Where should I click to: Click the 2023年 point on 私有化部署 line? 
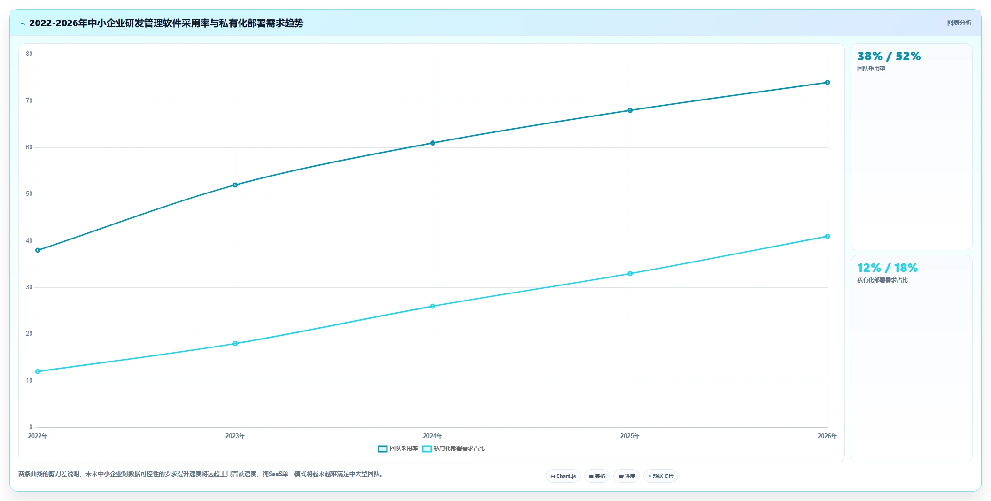[x=235, y=344]
